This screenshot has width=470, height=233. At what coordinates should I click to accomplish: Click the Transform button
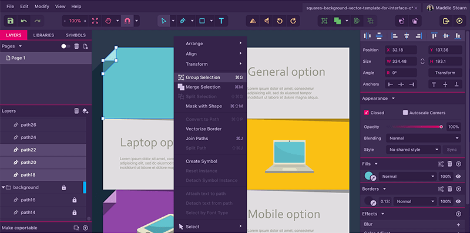(x=445, y=73)
